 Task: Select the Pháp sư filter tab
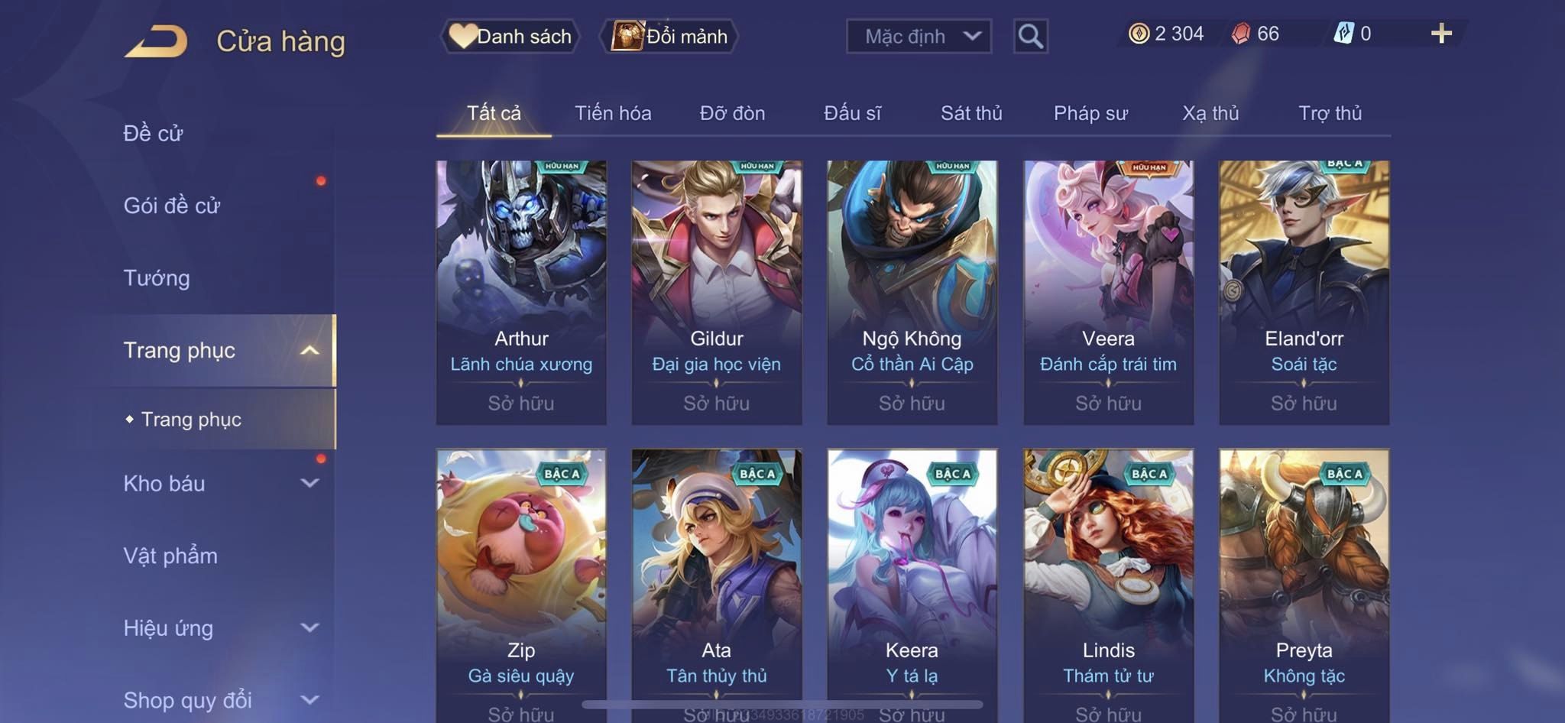pos(1090,113)
